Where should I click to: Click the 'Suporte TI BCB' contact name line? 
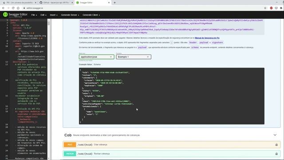(27, 44)
